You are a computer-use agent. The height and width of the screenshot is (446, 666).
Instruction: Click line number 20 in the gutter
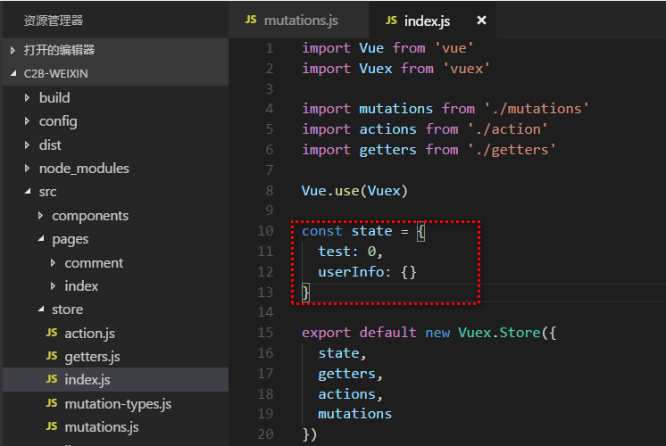(x=265, y=434)
